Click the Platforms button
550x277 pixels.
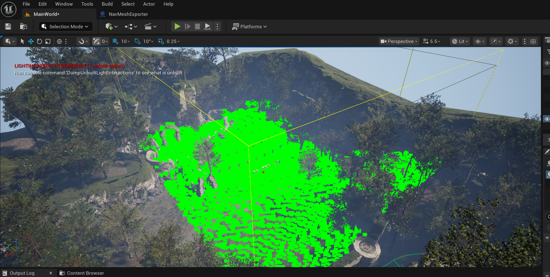point(249,27)
